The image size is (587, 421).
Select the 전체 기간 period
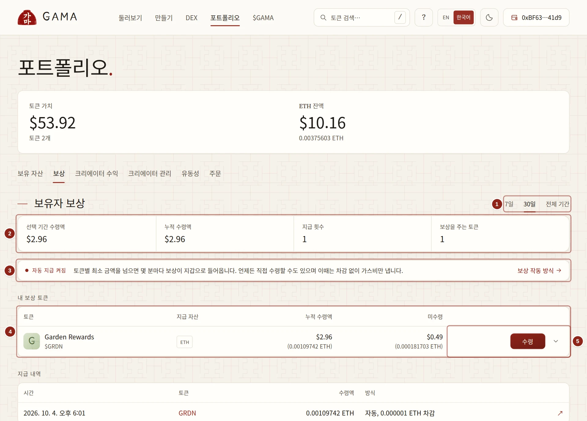(557, 204)
